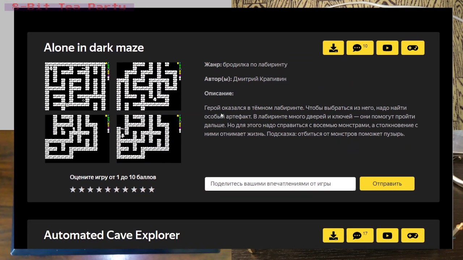Screen dimensions: 463x260
Task: Open comments for Automated Cave Explorer
Action: (360, 235)
